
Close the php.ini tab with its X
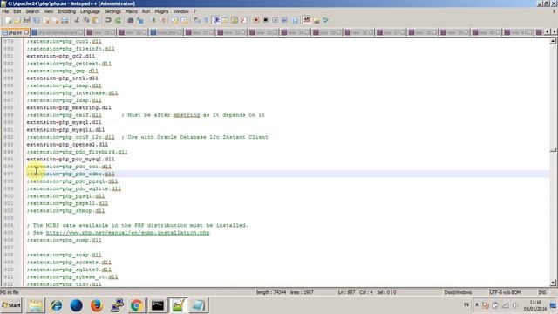(x=26, y=32)
